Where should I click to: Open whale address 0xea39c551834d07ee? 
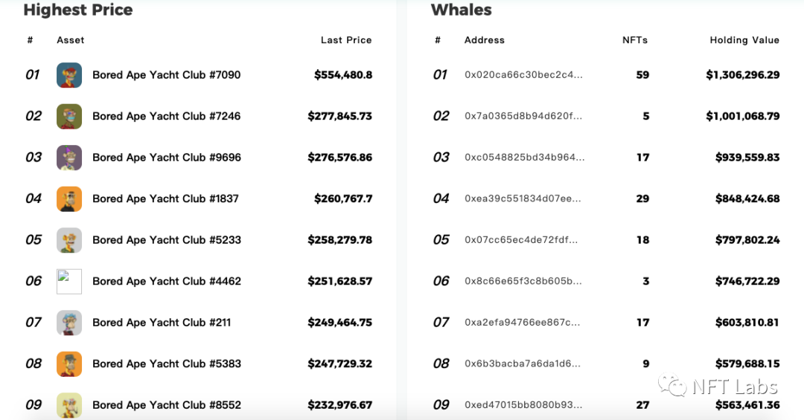click(523, 198)
